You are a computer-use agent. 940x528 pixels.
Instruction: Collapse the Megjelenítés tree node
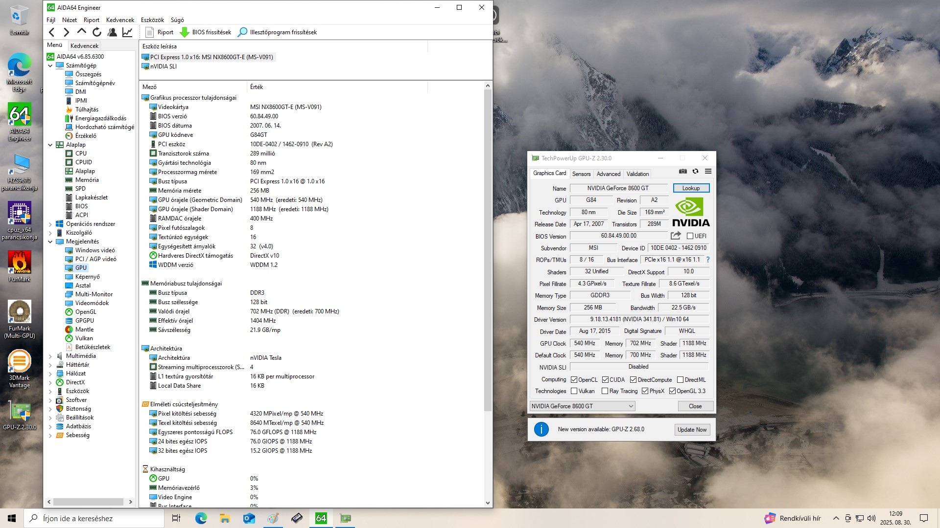(x=50, y=242)
